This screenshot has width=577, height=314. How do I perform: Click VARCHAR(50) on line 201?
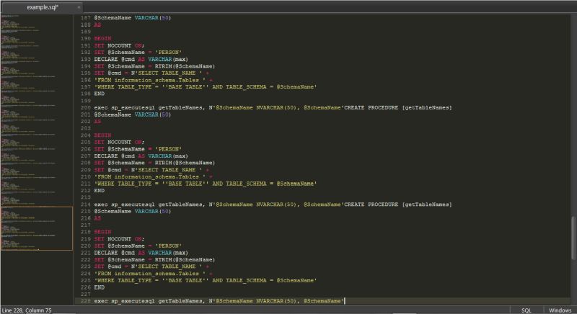pyautogui.click(x=153, y=115)
